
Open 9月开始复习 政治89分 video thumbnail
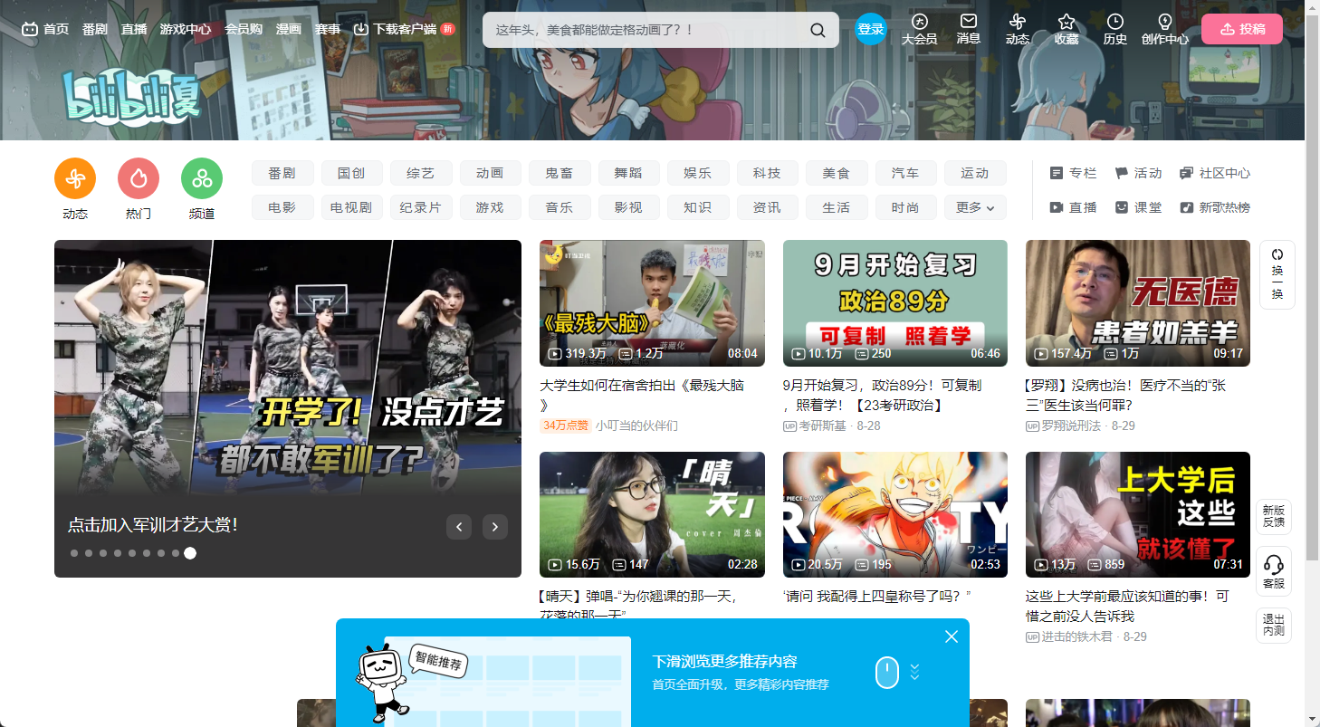[895, 303]
